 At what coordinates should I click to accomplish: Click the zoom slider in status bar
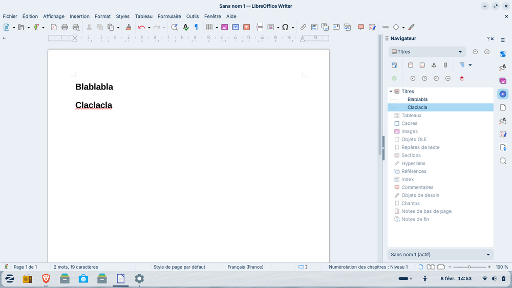(469, 267)
